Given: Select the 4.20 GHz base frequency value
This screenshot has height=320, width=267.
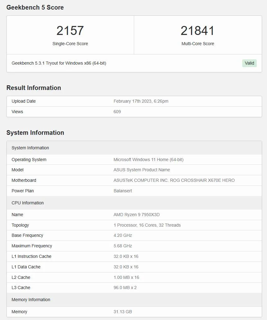Looking at the screenshot, I should [x=123, y=236].
